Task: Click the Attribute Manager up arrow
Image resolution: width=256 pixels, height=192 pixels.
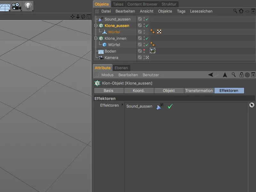Action: pos(225,75)
